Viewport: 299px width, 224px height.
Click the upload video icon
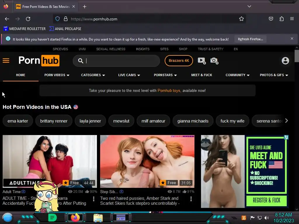(202, 61)
